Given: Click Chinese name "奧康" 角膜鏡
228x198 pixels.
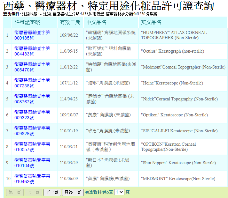Looking at the screenshot, I should (x=108, y=115).
